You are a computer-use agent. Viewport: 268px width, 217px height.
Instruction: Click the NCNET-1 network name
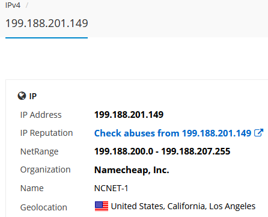111,188
